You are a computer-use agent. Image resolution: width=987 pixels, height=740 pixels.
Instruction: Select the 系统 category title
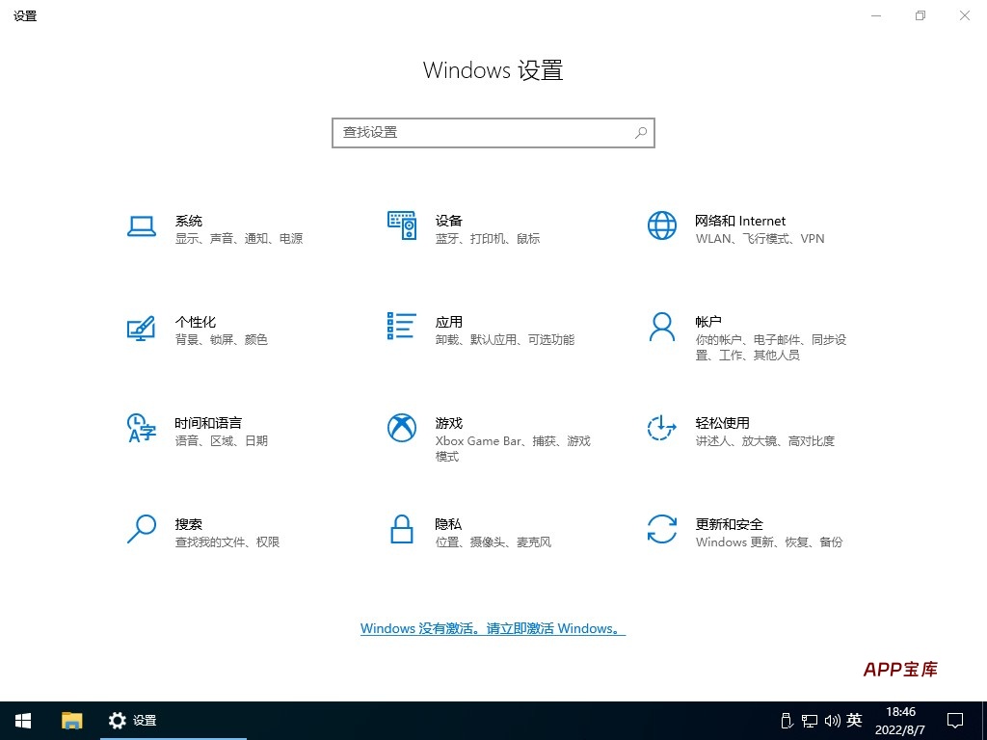click(189, 221)
